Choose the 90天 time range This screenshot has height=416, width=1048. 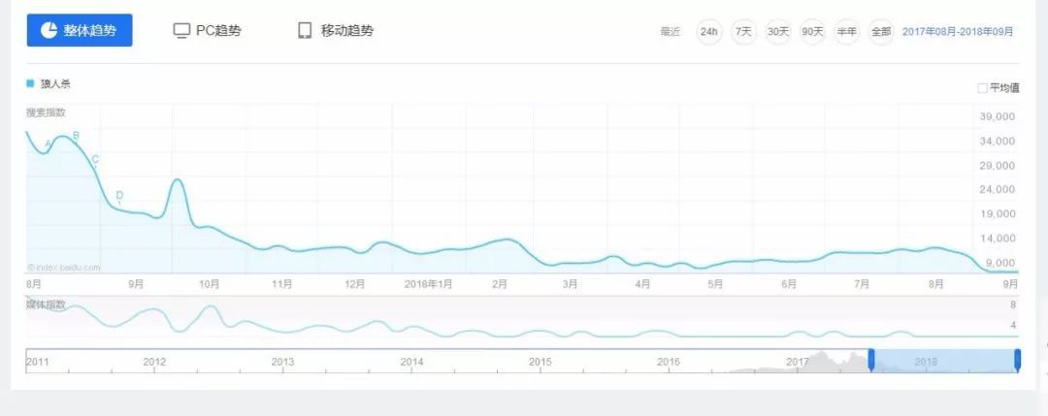[x=813, y=31]
